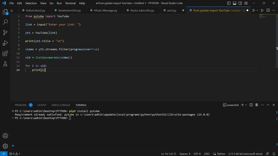Open terminal panel more actions ellipsis
Viewport: 278px width, 156px height.
(262, 105)
